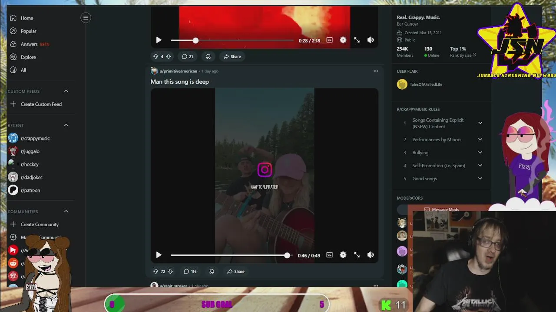Viewport: 556px width, 312px height.
Task: Open options menu for u/rabit_stroker post
Action: point(376,286)
